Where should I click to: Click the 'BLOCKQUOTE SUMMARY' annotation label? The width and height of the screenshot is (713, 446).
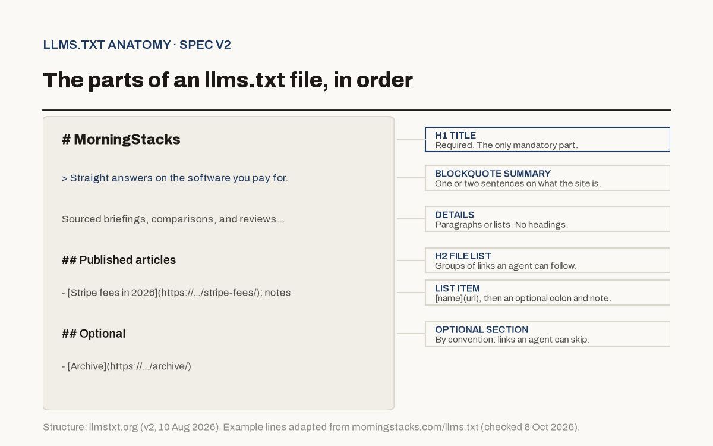pyautogui.click(x=493, y=174)
